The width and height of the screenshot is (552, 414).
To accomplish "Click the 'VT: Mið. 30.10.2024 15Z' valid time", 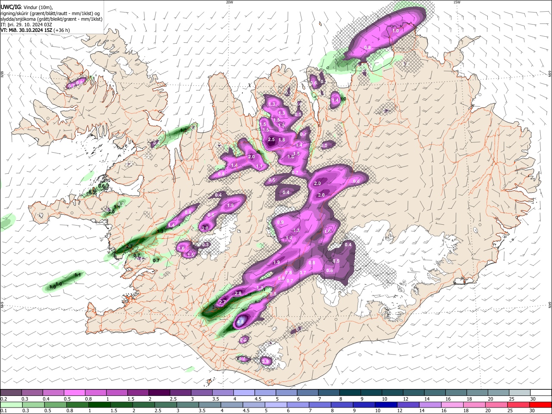I will tap(35, 31).
